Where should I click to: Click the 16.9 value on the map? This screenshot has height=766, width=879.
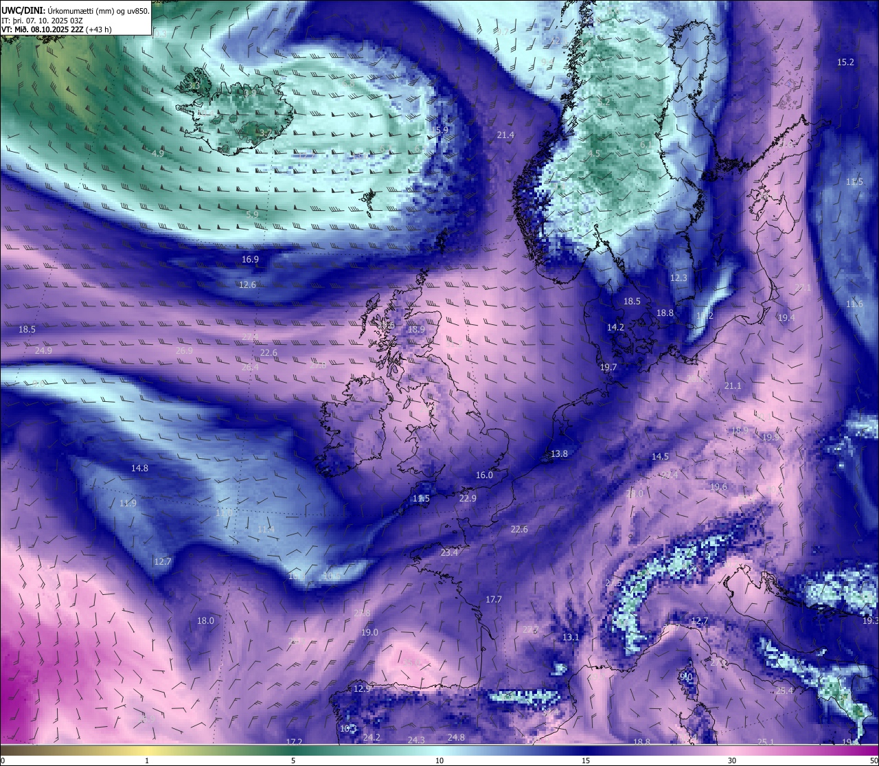[250, 260]
